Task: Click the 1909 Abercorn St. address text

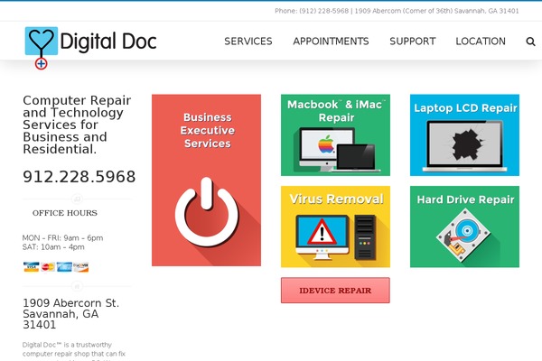Action: point(70,314)
